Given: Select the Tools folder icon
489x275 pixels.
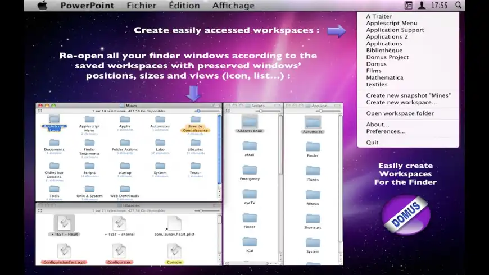Looking at the screenshot, I should (55, 192).
